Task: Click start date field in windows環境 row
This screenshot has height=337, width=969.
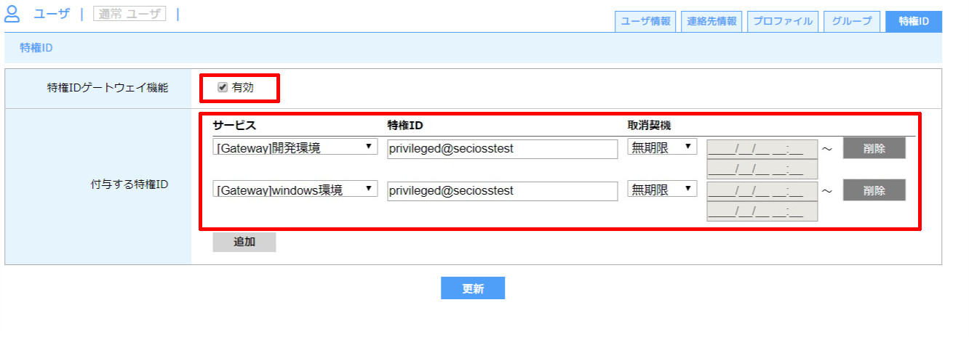Action: pos(762,191)
